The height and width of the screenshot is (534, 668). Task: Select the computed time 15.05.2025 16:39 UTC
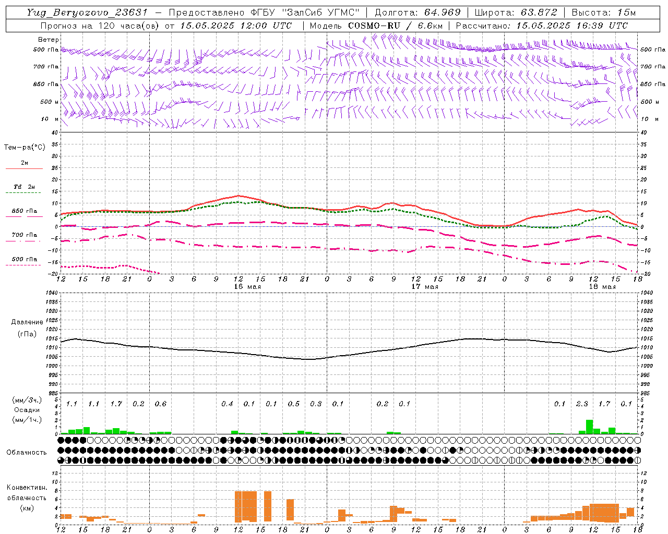(572, 26)
